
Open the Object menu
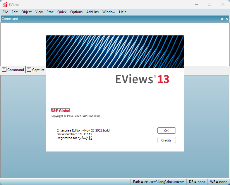coord(26,12)
